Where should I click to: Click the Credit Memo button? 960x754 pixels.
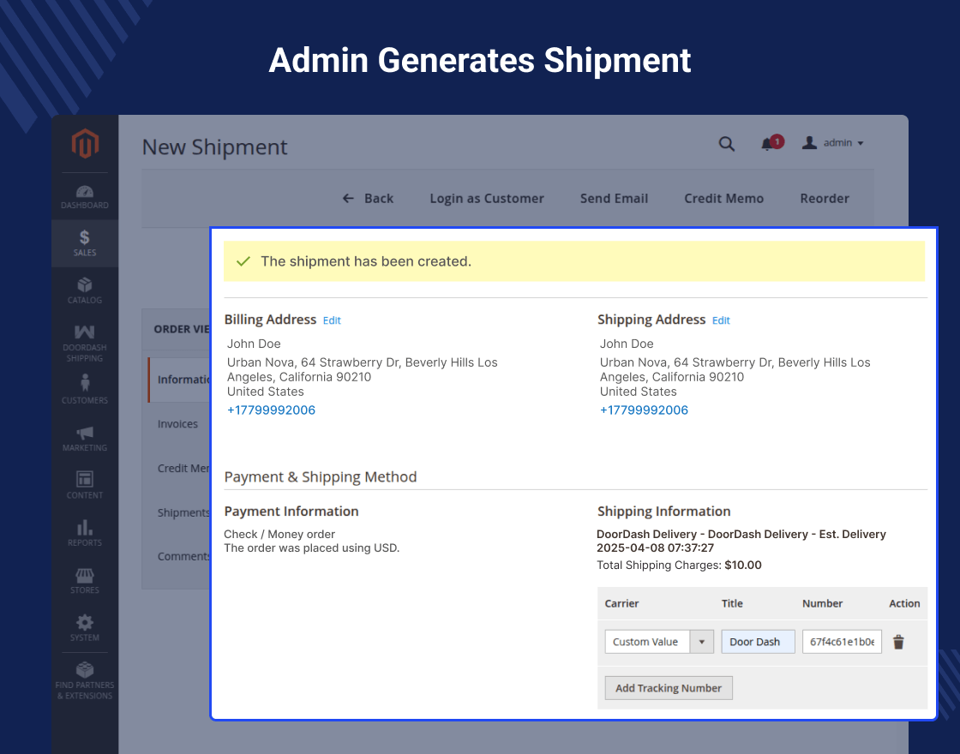pyautogui.click(x=723, y=198)
